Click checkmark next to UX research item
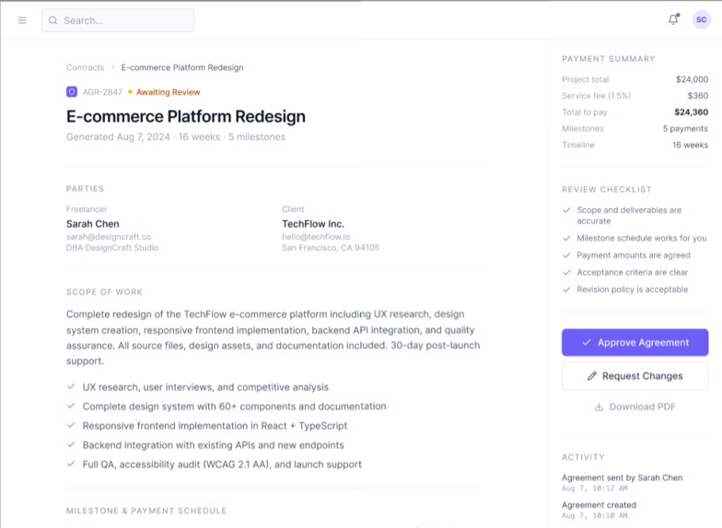This screenshot has width=722, height=528. point(71,387)
